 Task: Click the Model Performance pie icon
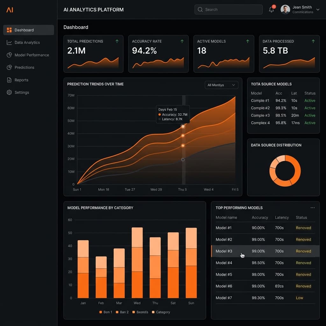pos(9,55)
